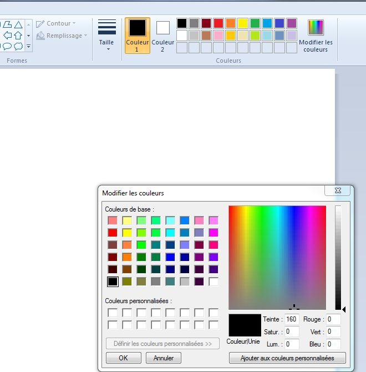Select cyan basic color second row
This screenshot has height=372, width=366.
[x=170, y=233]
